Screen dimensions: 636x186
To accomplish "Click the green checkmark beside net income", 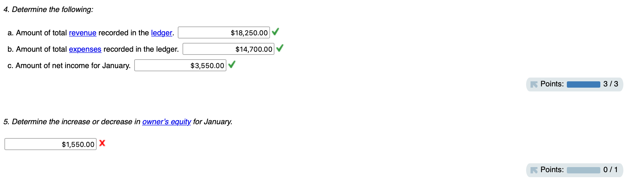I will point(232,65).
